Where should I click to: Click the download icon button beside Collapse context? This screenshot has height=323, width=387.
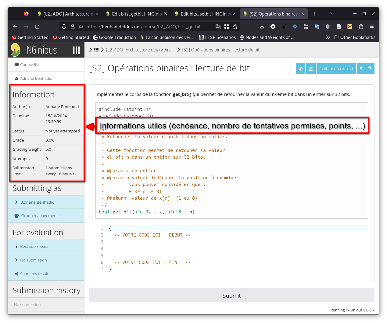point(300,69)
